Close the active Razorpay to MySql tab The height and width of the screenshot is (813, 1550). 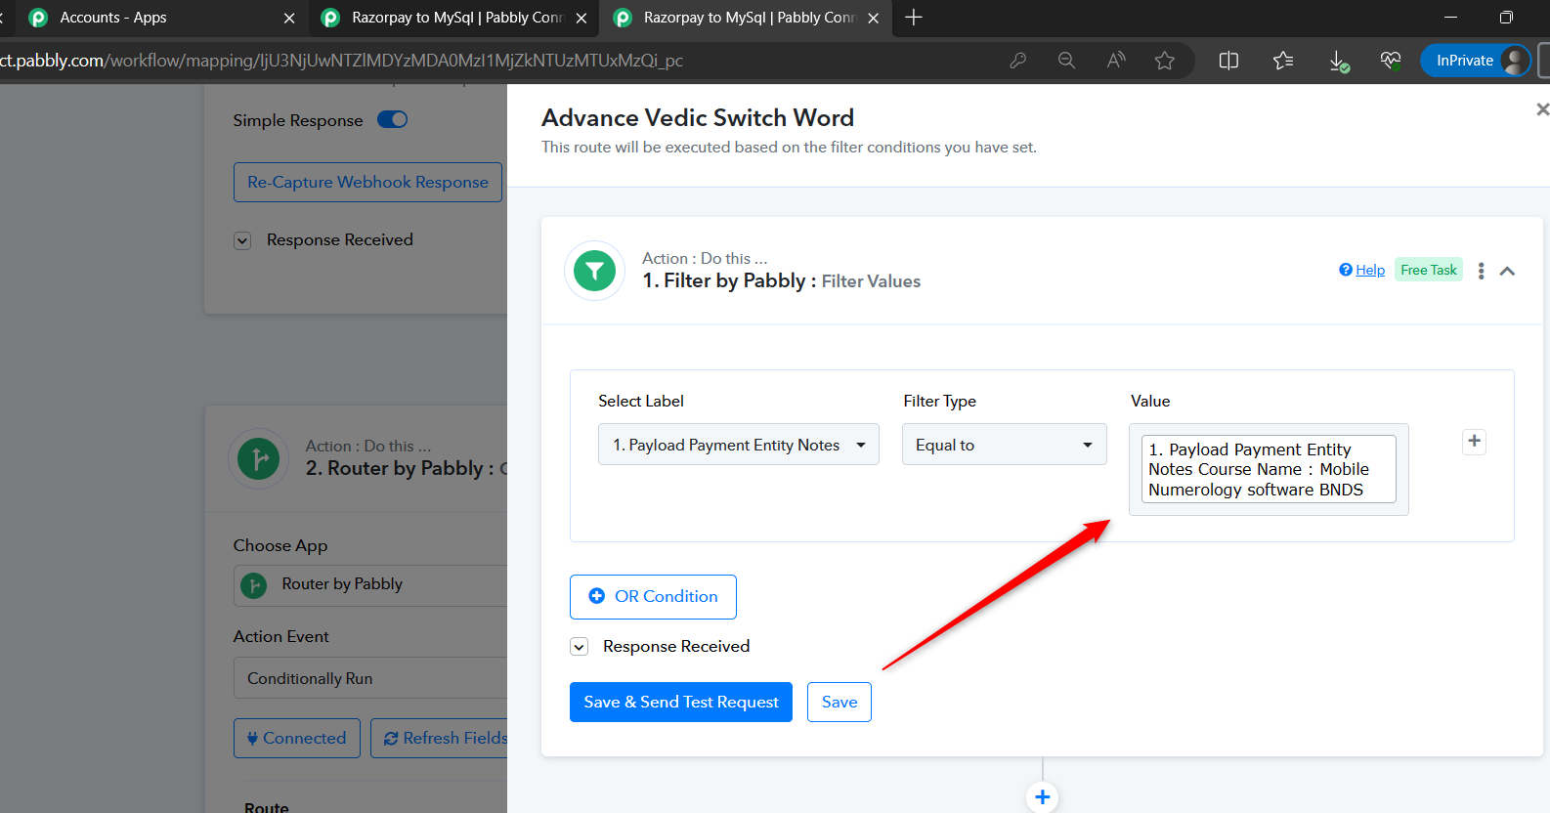click(x=873, y=18)
